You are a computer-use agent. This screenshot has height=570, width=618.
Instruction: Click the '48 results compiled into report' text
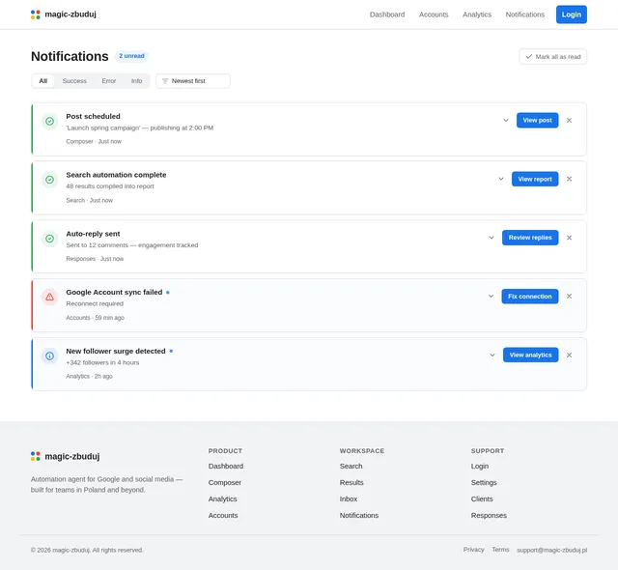point(110,186)
